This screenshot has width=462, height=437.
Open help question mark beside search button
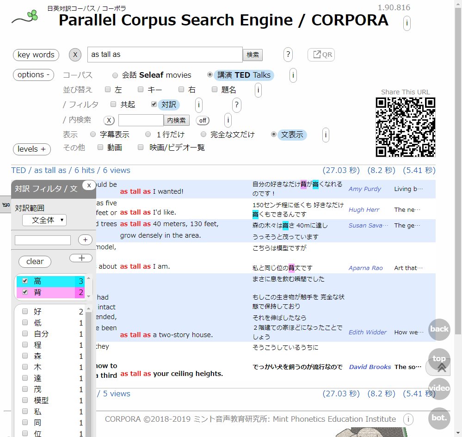pos(288,55)
